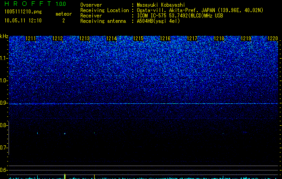Click the tall yellow detection bar below 1212
This screenshot has width=282, height=179.
pos(65,176)
